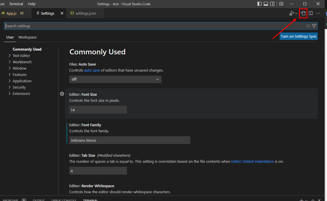Open the editor More Actions ellipsis
This screenshot has height=201, width=327.
[x=318, y=13]
